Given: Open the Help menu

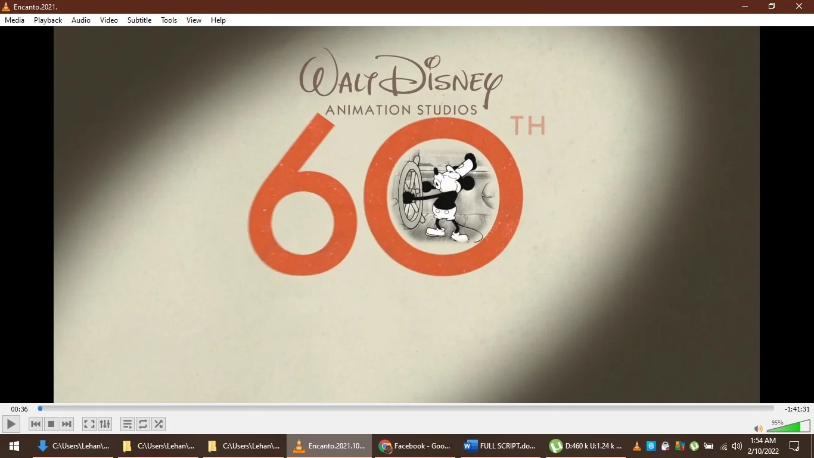Looking at the screenshot, I should point(219,20).
